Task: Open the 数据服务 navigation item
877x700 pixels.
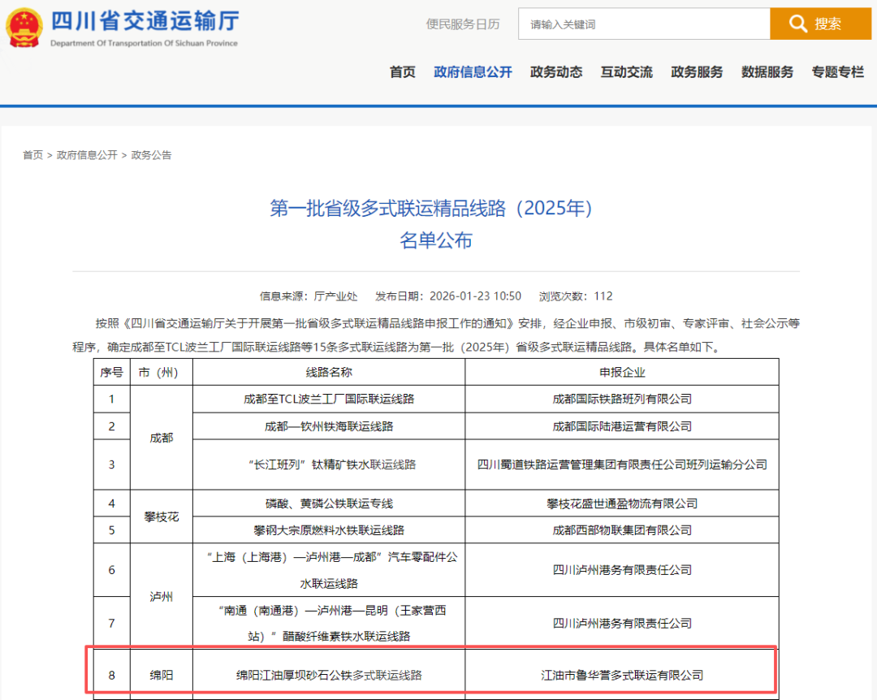Action: tap(767, 72)
